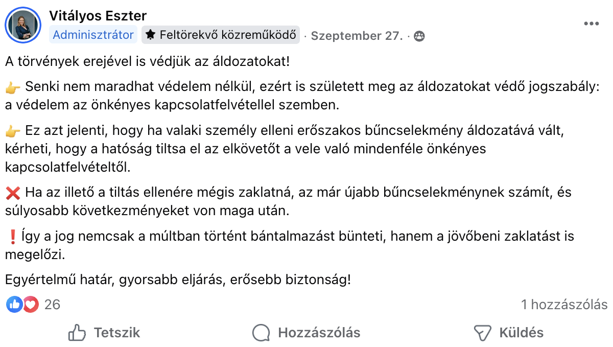Click the Tetszik label text
The image size is (613, 347).
click(116, 333)
